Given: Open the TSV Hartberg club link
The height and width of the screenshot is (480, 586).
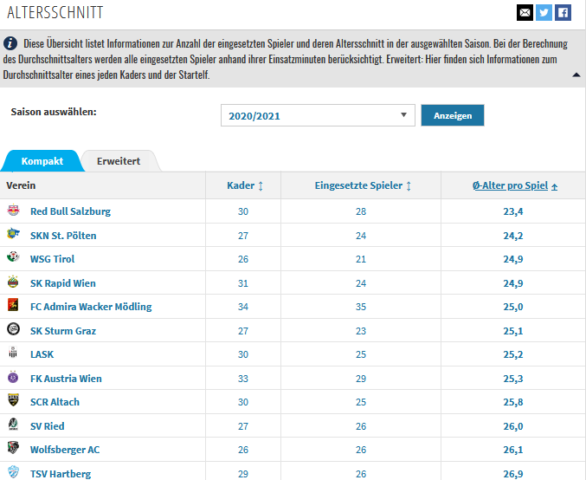Looking at the screenshot, I should click(61, 474).
